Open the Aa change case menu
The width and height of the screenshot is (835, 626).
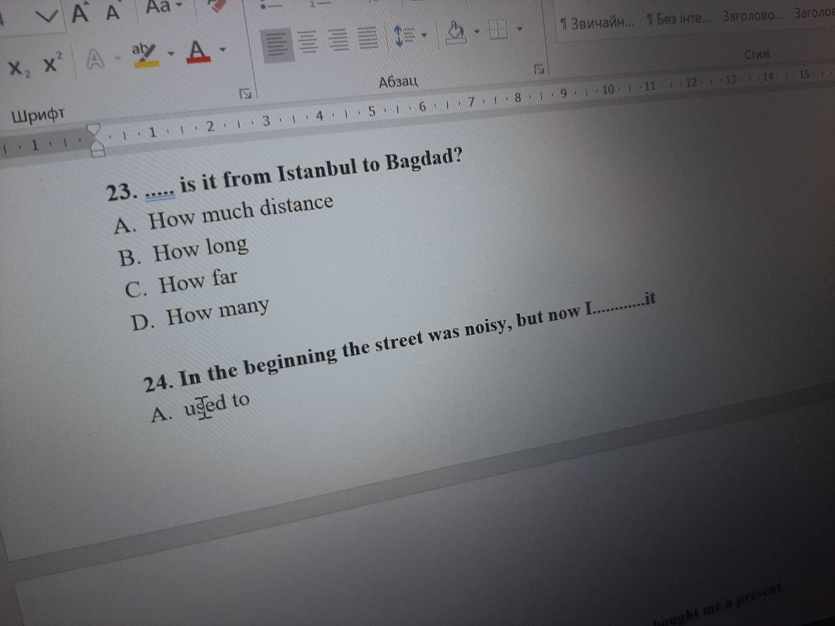pos(162,8)
